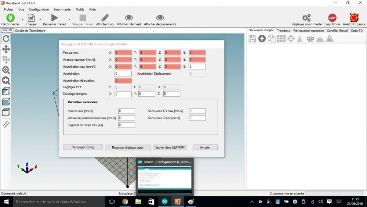The image size is (367, 207).
Task: Open dropdown arrow next to Démarrer Travail
Action: [x=69, y=20]
